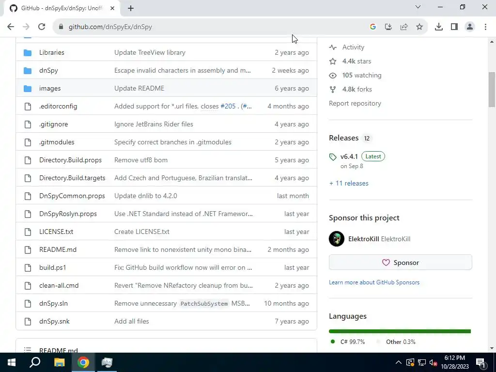Viewport: 496px width, 372px height.
Task: Click the Sponsor button
Action: coord(400,262)
